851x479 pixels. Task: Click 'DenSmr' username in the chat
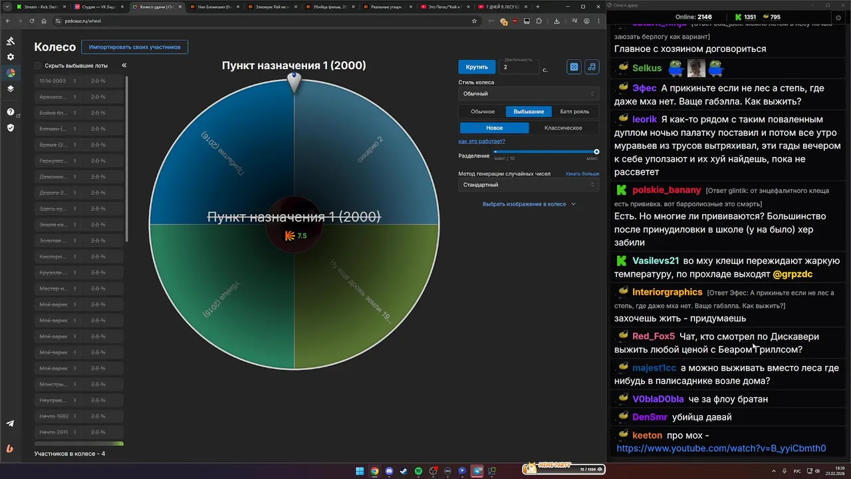(650, 417)
